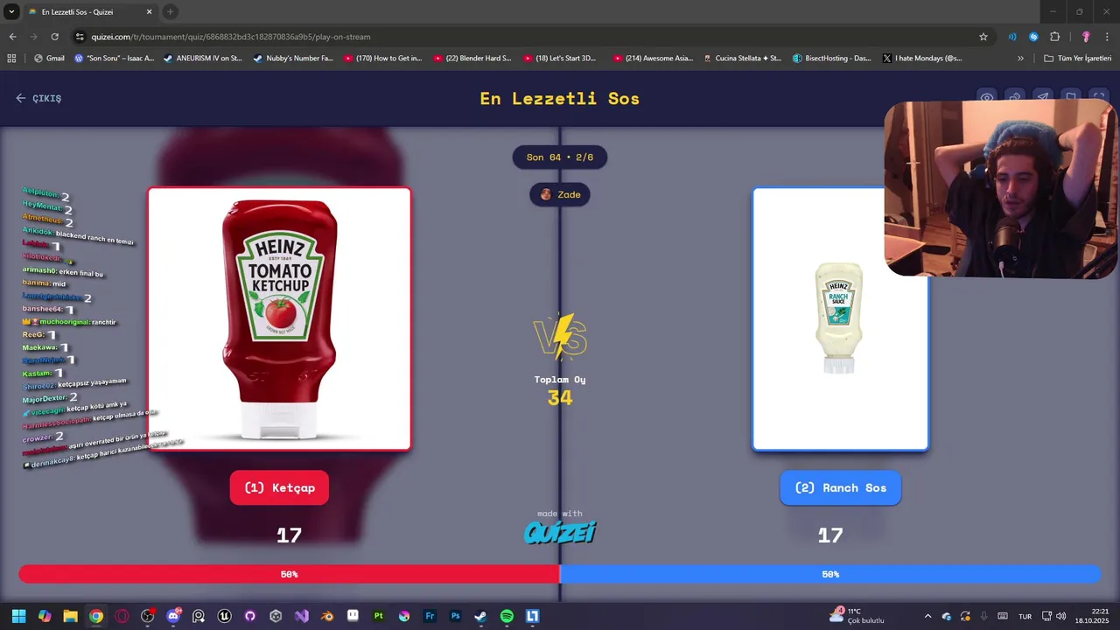Toggle the eye visibility icon in quiz header

tap(987, 98)
